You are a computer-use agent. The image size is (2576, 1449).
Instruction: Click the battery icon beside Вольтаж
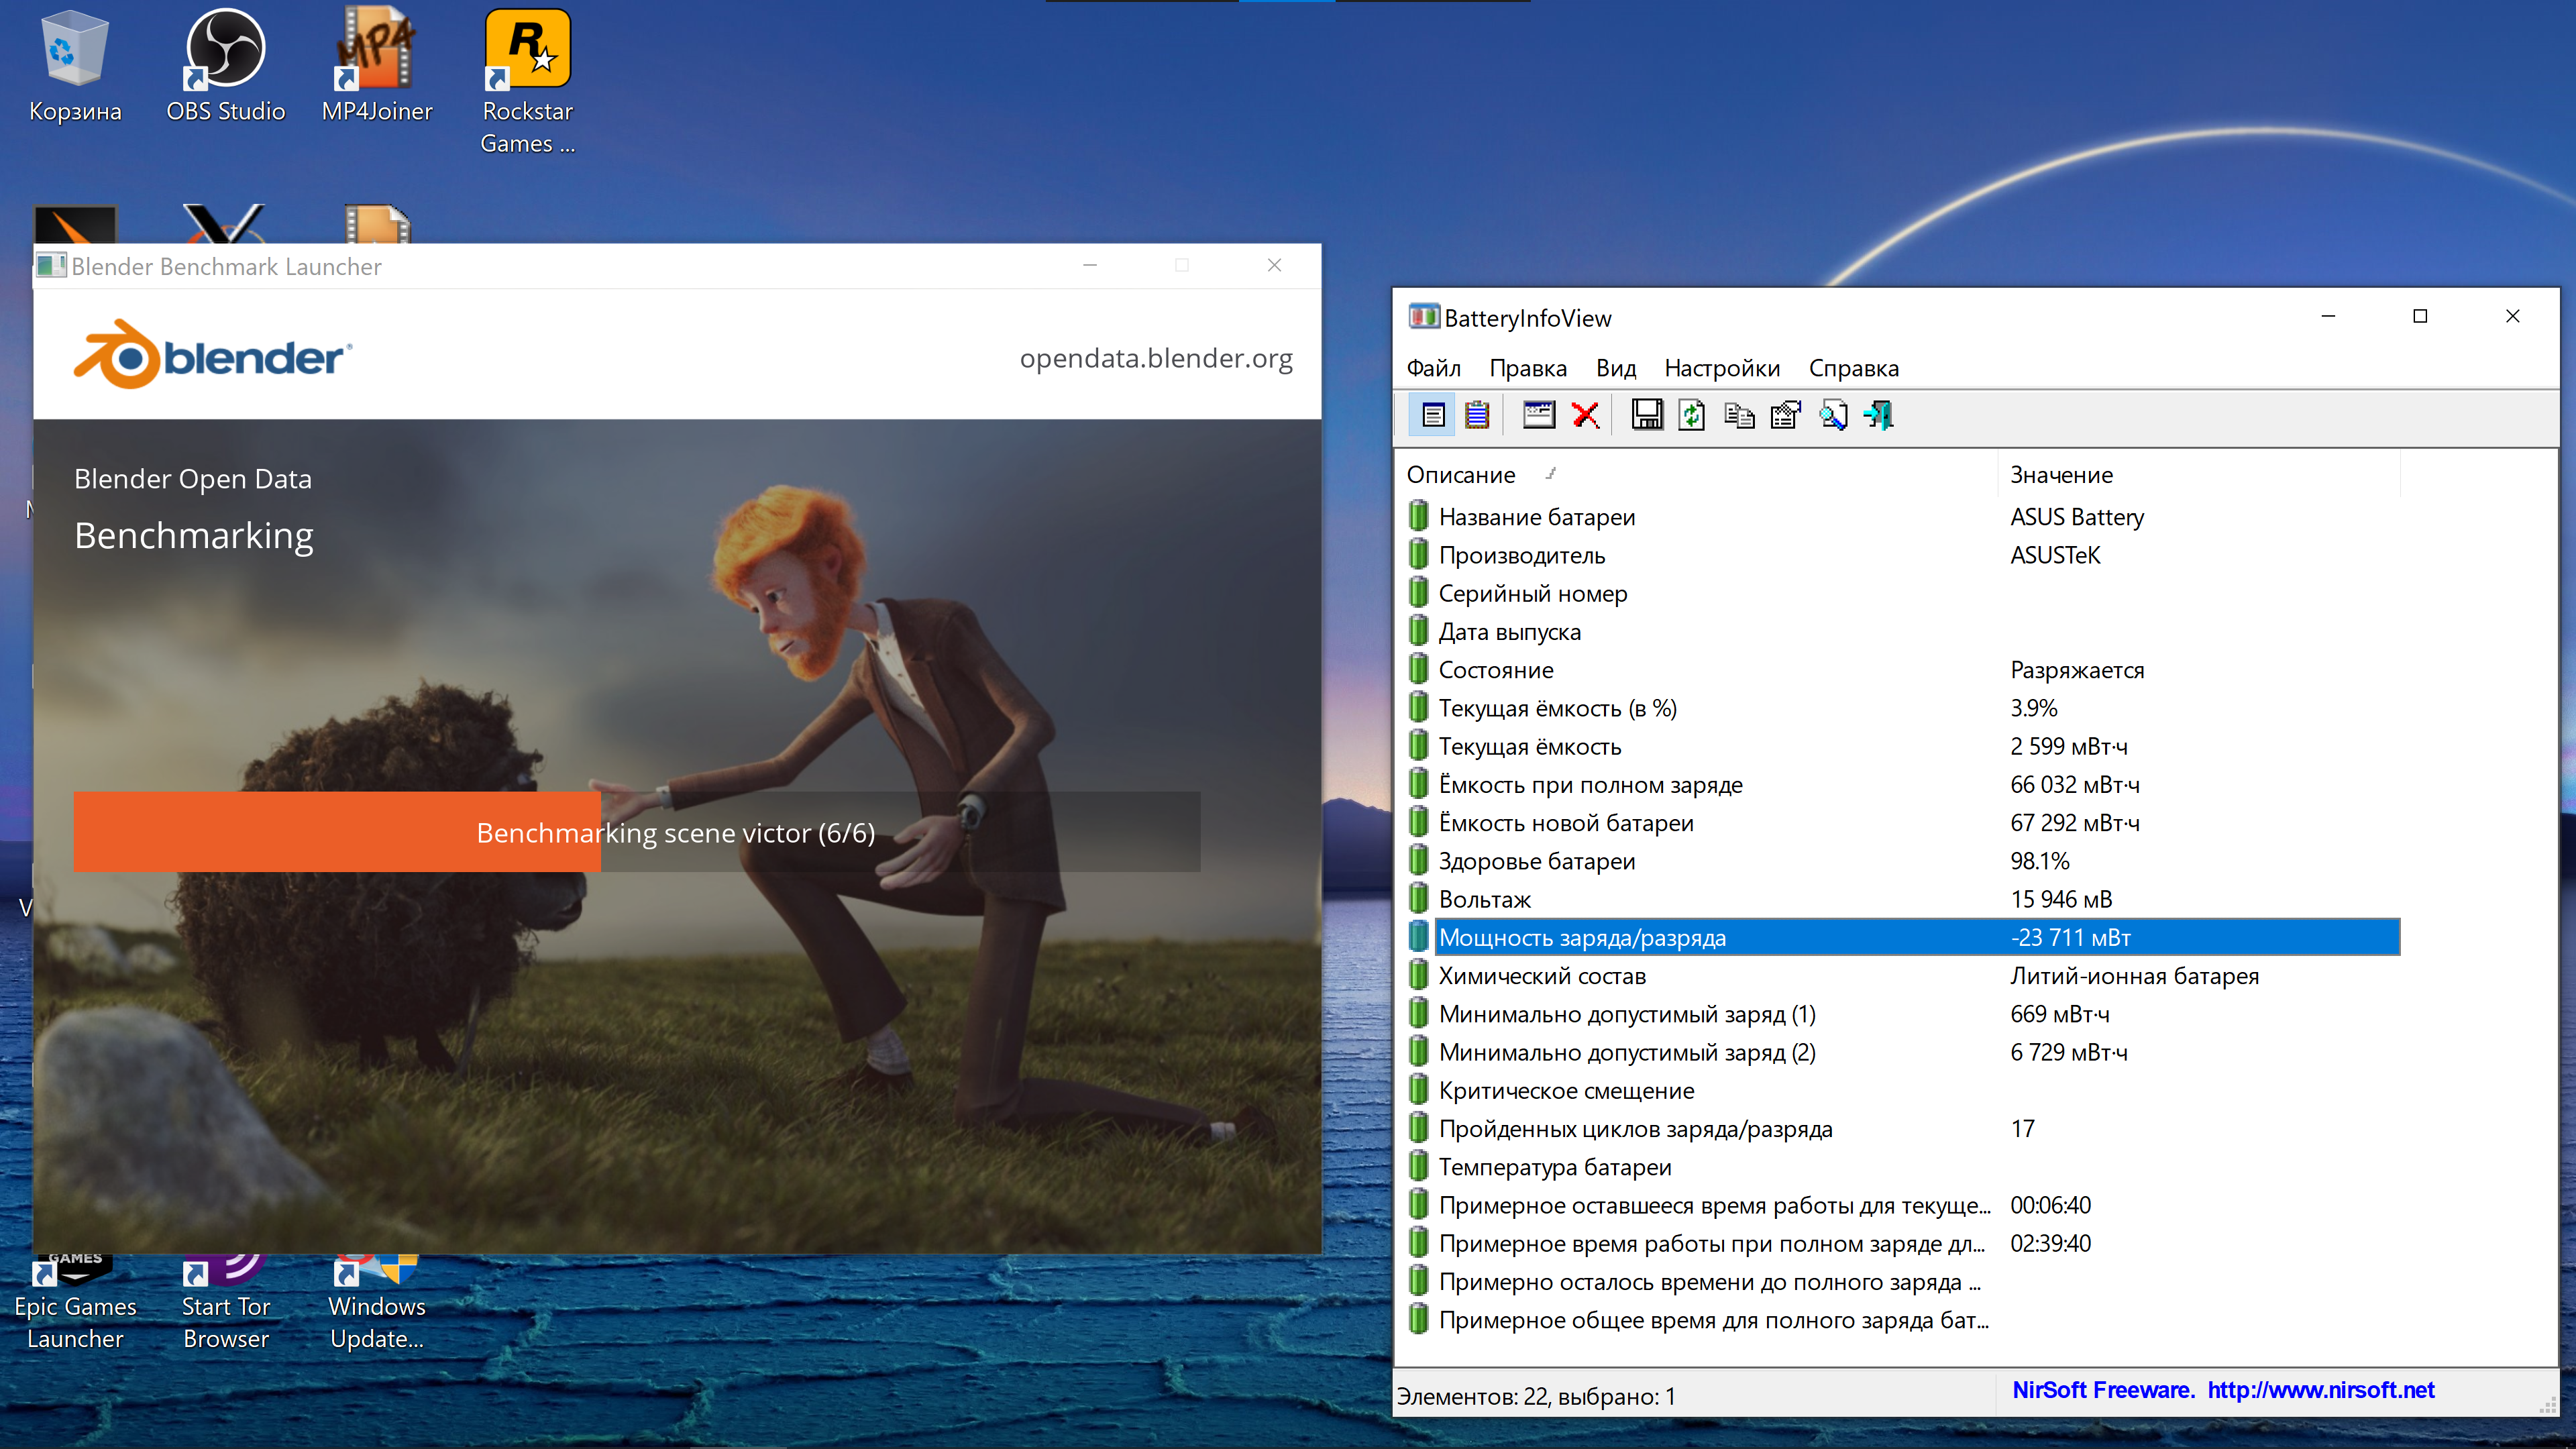(1418, 898)
